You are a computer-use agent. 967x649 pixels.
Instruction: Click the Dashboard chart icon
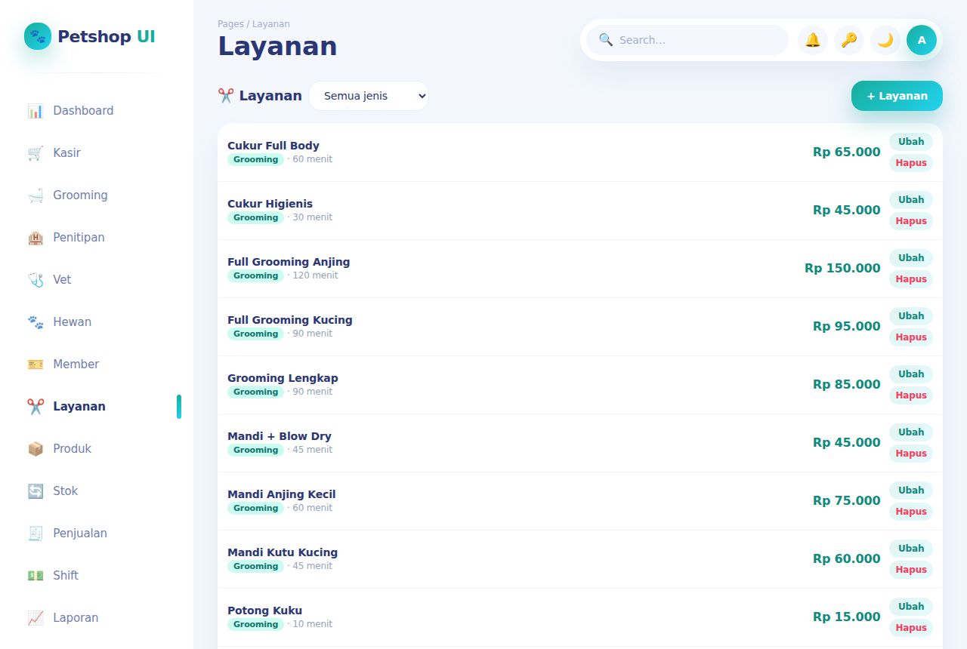[36, 111]
